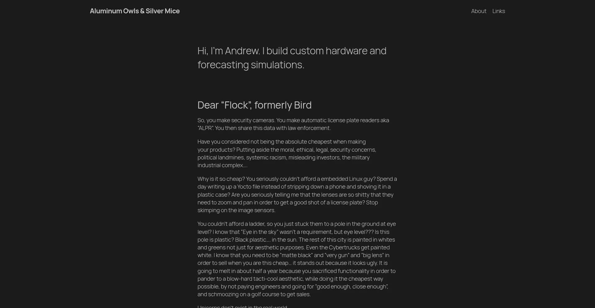Image resolution: width=595 pixels, height=308 pixels.
Task: Click the paragraph starting "So, you make security cameras"
Action: (x=293, y=124)
